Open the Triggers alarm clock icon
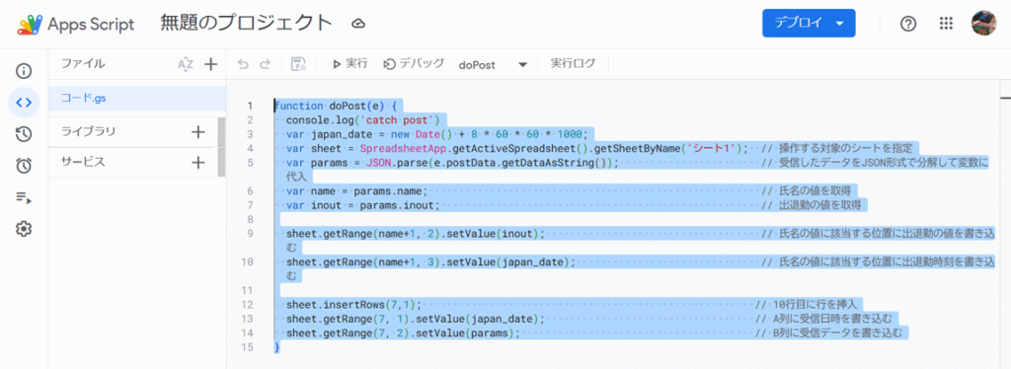This screenshot has height=369, width=1011. coord(24,166)
